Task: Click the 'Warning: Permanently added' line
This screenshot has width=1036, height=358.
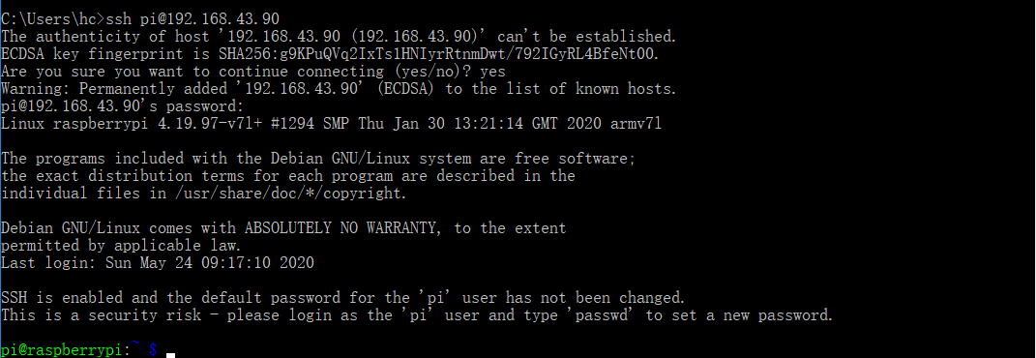Action: point(339,89)
